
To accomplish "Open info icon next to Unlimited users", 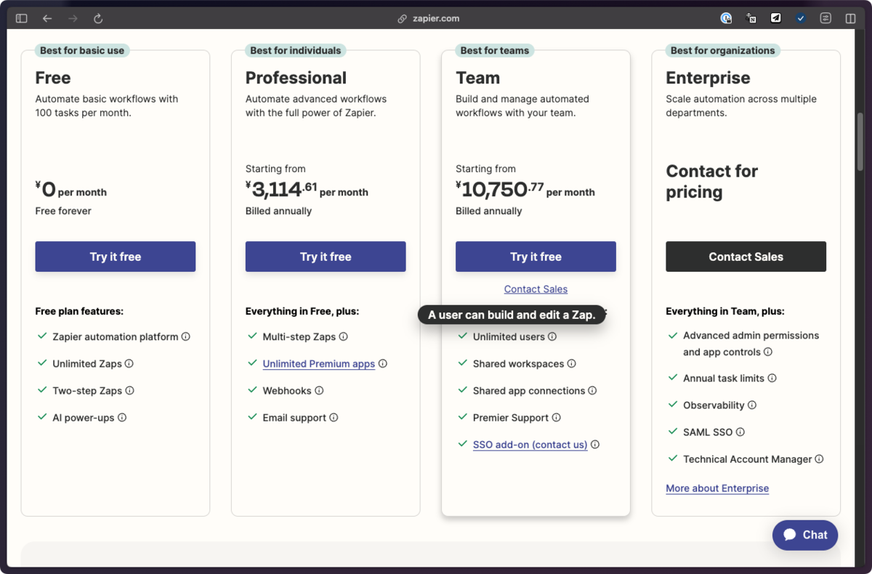I will pyautogui.click(x=552, y=336).
